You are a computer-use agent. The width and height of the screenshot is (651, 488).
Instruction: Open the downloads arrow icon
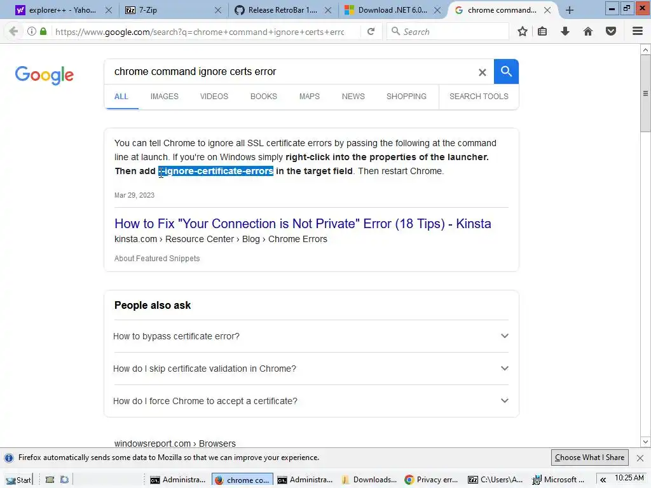[565, 31]
